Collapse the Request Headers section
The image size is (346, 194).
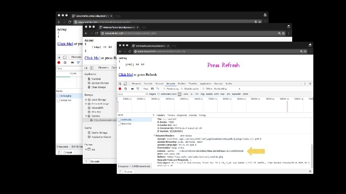click(x=154, y=136)
